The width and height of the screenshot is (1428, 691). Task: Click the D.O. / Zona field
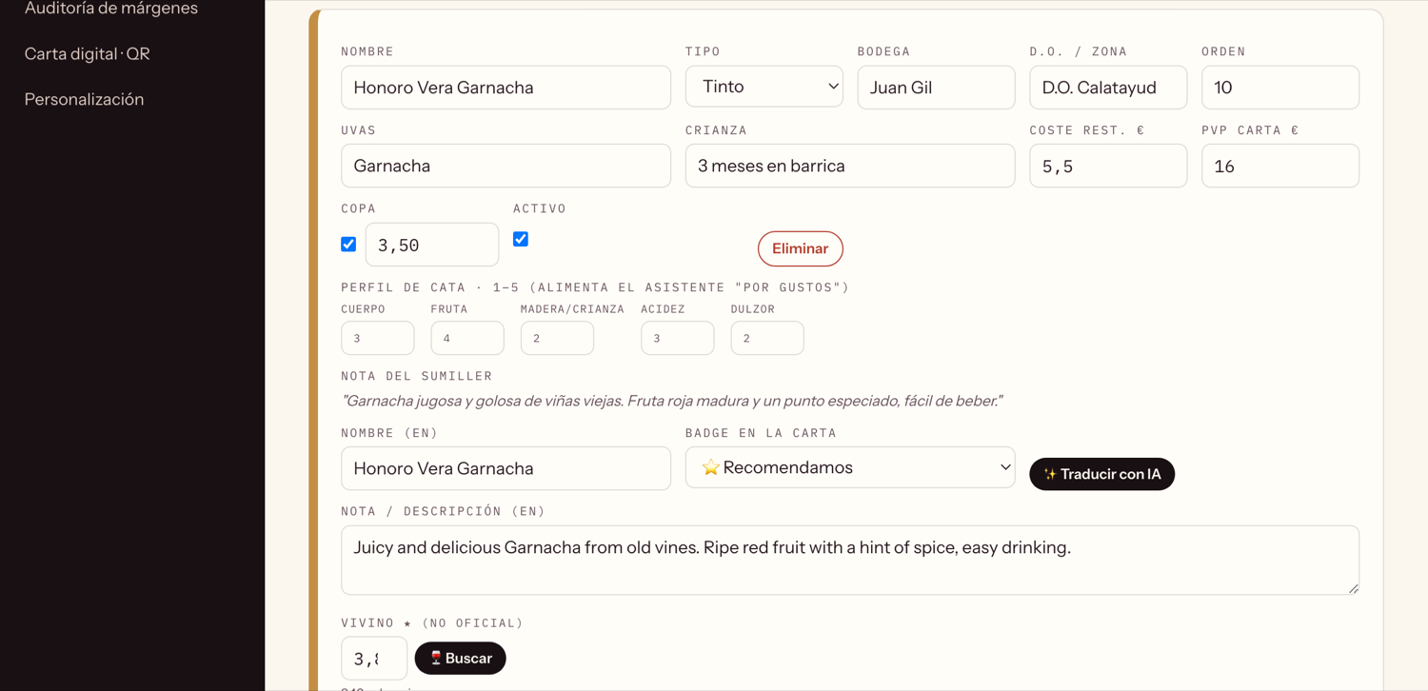(1108, 88)
